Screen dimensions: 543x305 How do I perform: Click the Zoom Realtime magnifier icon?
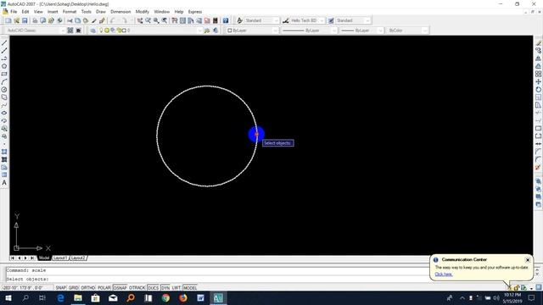[x=148, y=20]
